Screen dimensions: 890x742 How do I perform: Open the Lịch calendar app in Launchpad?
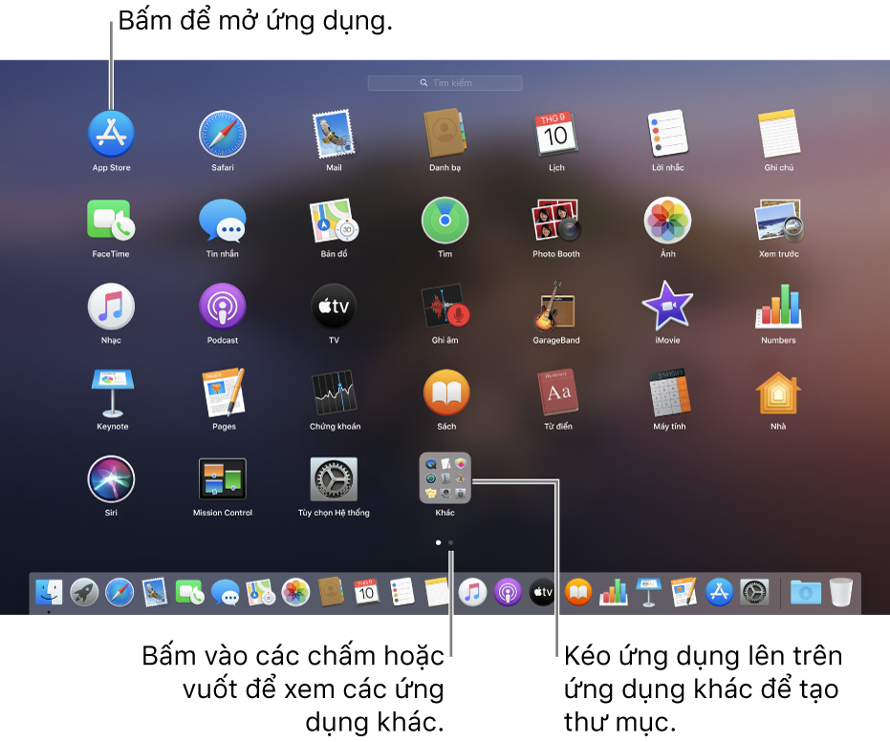click(556, 134)
